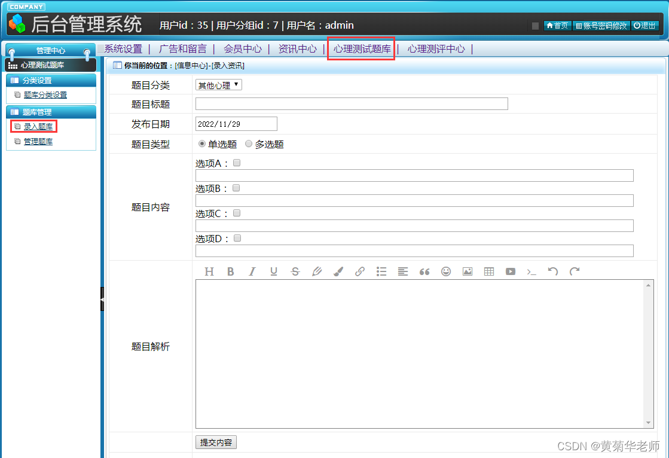Check the checkbox beside 选项D
Viewport: 669px width, 458px height.
[237, 238]
